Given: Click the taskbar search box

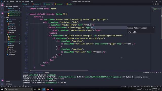Looking at the screenshot, I should (18, 89).
